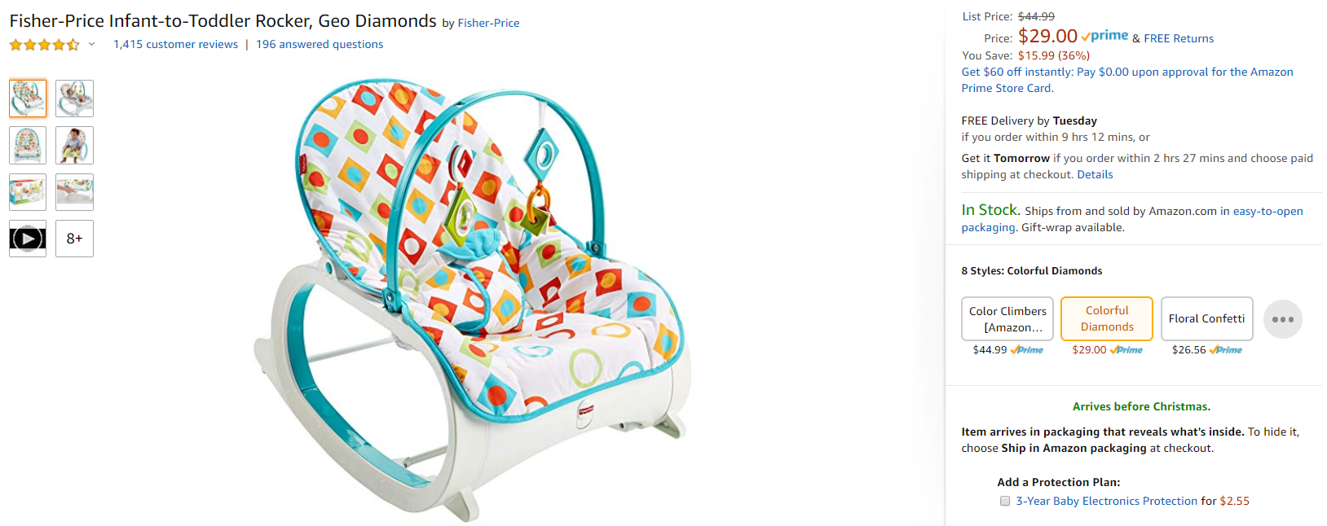Choose the Colorful Diamonds style option
The width and height of the screenshot is (1327, 526).
click(x=1107, y=318)
